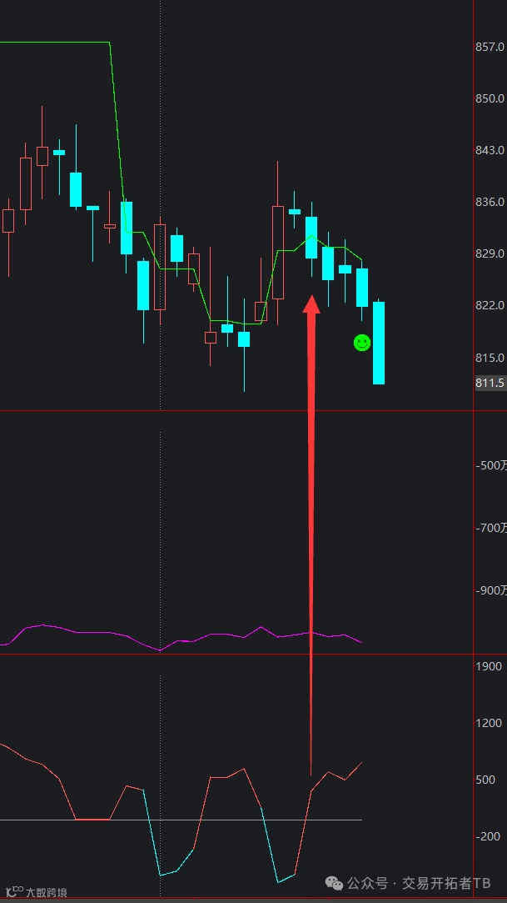The image size is (507, 903).
Task: Select the 811.5 current price label
Action: (x=490, y=384)
